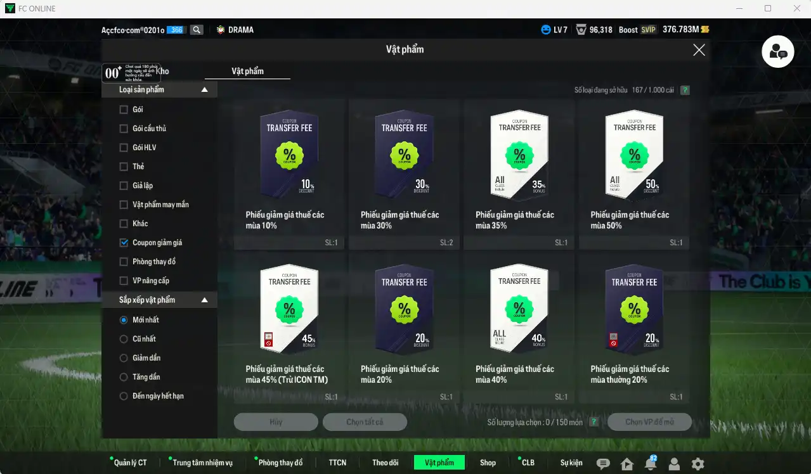
Task: Uncheck the Coupon giảm giá checkbox
Action: pos(124,243)
